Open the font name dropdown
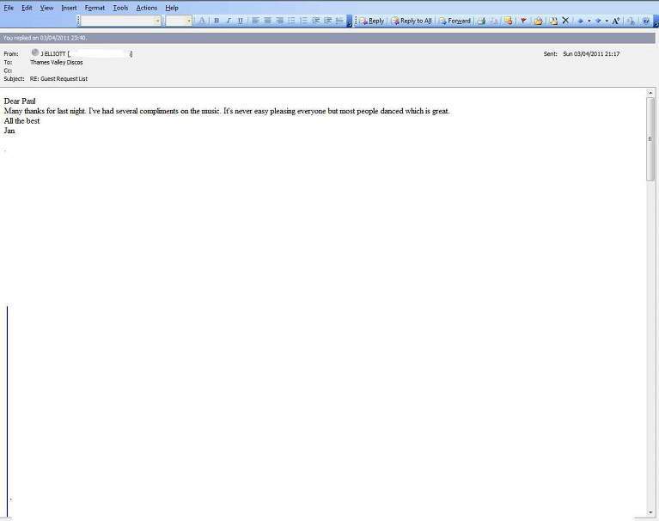Image resolution: width=659 pixels, height=521 pixels. click(x=157, y=21)
